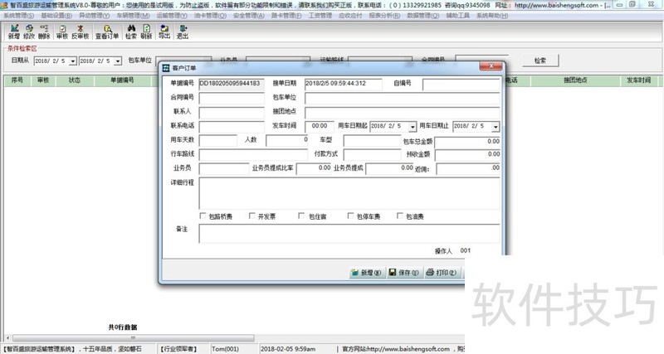Open the 日期从 start date dropdown

coord(72,61)
